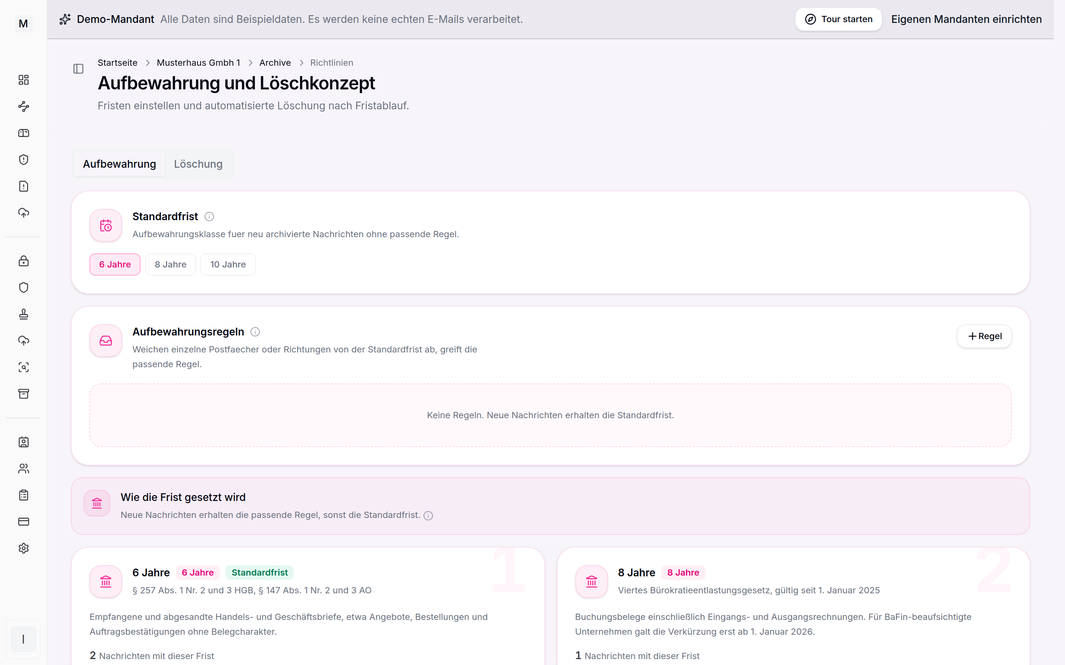Open the mailbox icon in sidebar
1065x665 pixels.
(x=23, y=133)
